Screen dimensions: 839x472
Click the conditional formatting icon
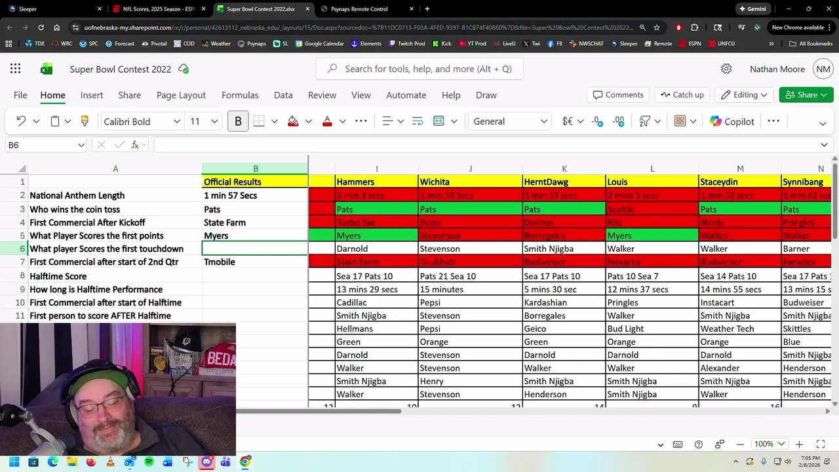680,121
